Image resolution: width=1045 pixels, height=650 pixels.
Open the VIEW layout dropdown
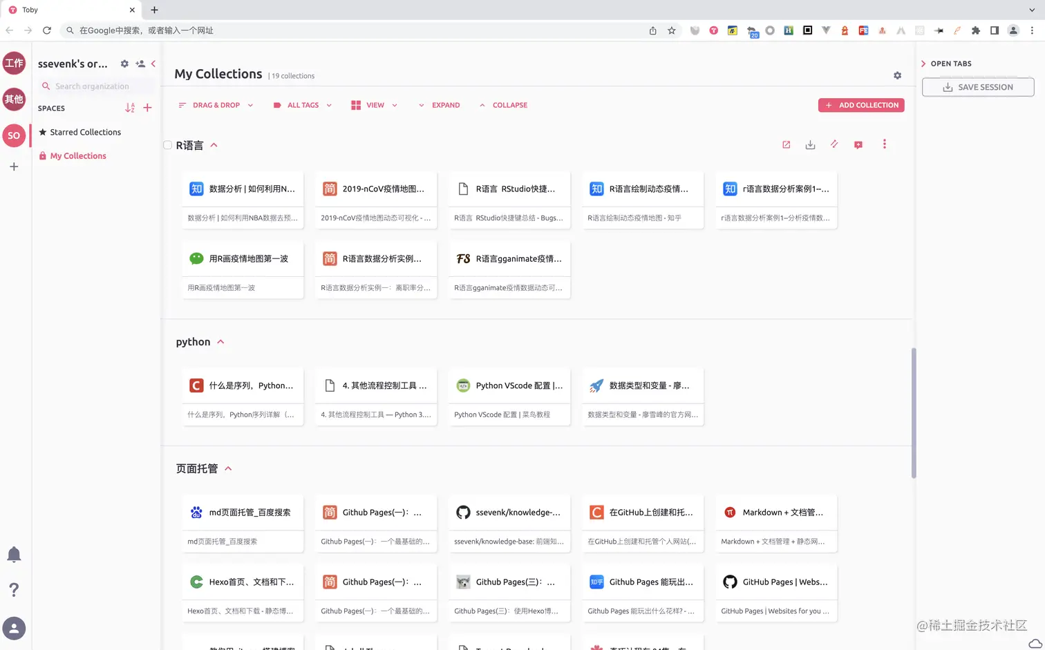click(x=375, y=105)
